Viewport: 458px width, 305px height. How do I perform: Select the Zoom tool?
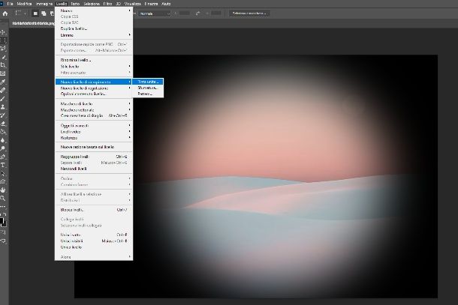click(3, 199)
